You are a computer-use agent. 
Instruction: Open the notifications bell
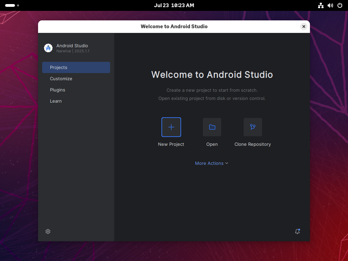297,231
